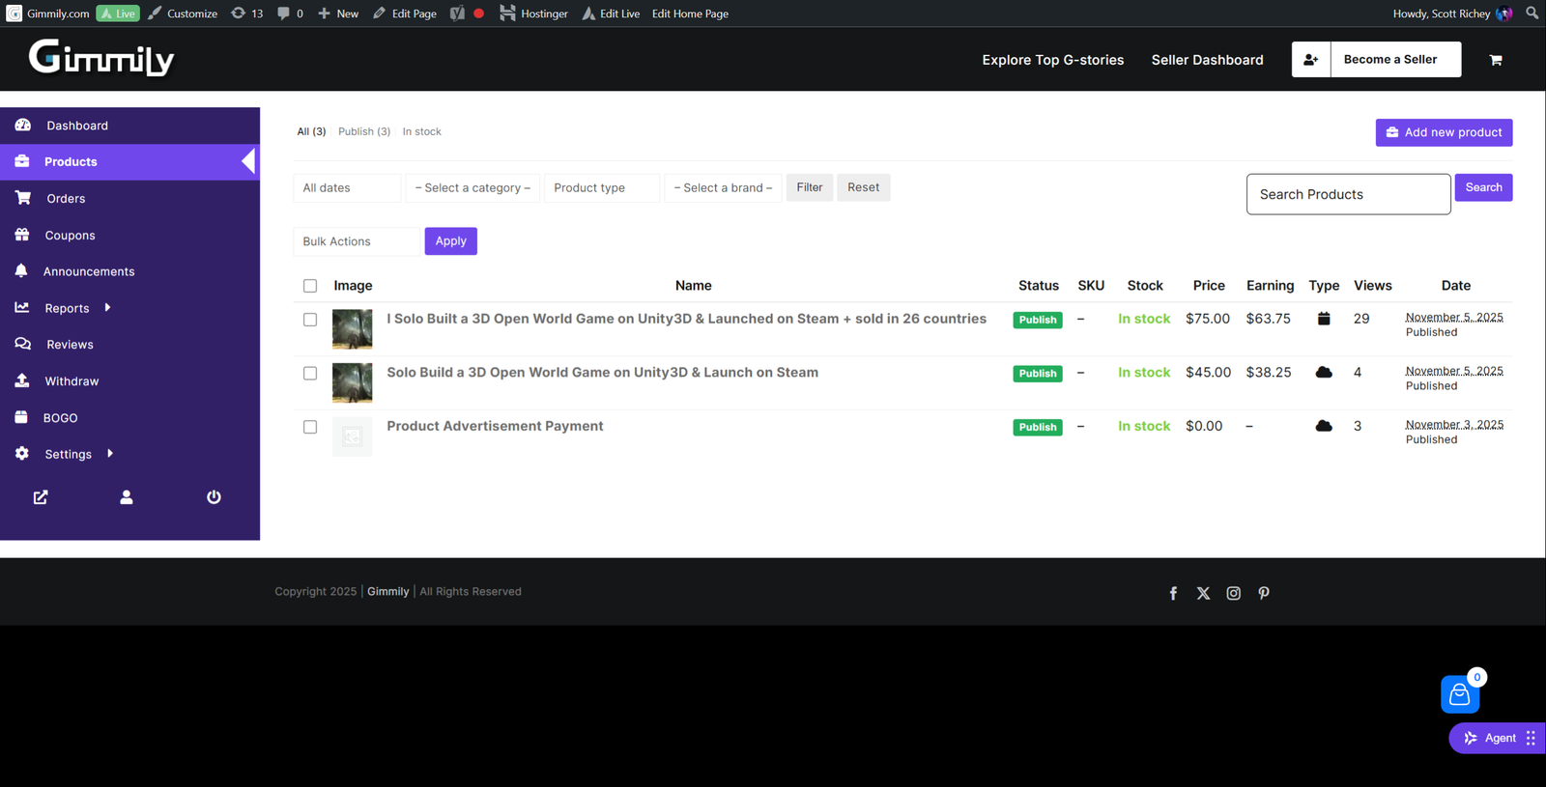1546x787 pixels.
Task: Expand the Settings submenu arrow
Action: pos(110,454)
